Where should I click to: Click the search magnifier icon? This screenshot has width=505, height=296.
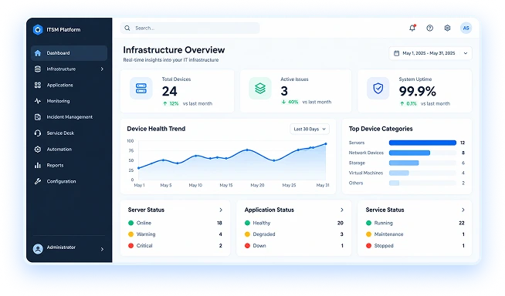tap(127, 28)
